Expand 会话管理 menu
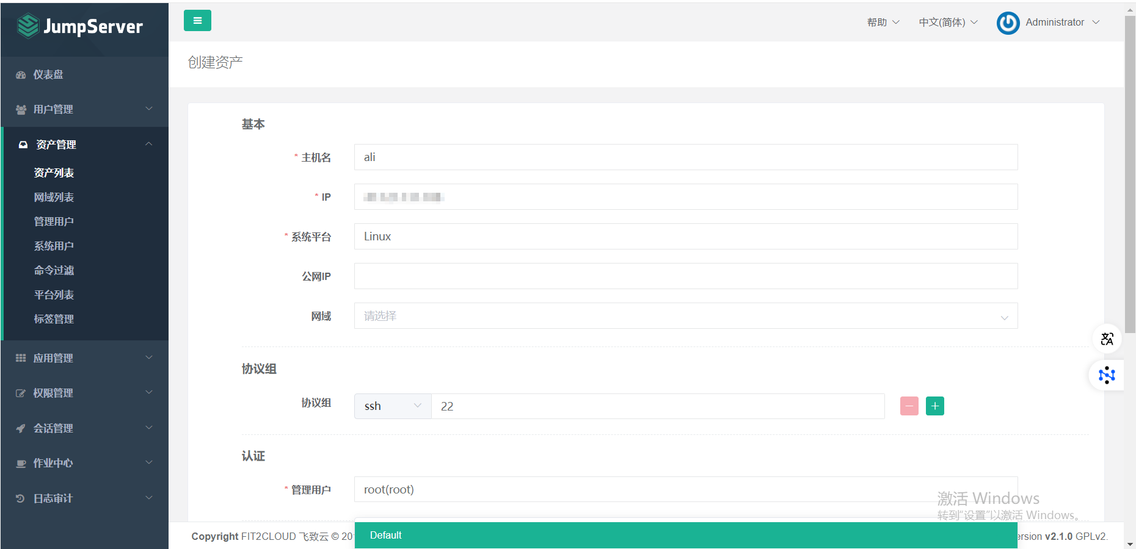1136x549 pixels. 84,428
